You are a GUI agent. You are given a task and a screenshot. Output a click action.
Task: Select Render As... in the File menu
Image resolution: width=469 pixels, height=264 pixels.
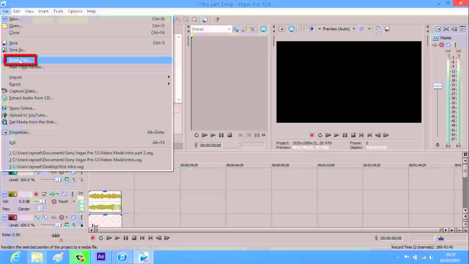pos(86,60)
